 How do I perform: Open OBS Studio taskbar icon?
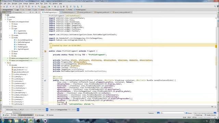point(38,121)
